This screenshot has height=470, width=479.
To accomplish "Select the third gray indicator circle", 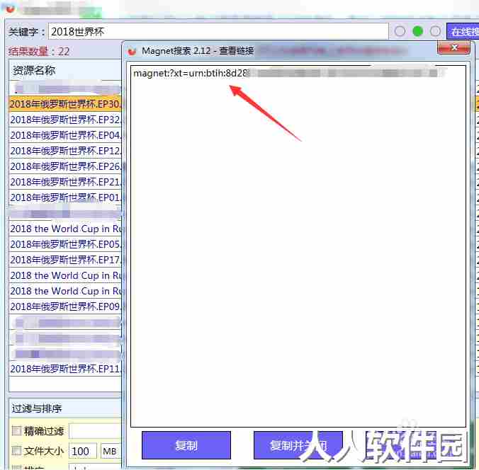I will click(435, 31).
